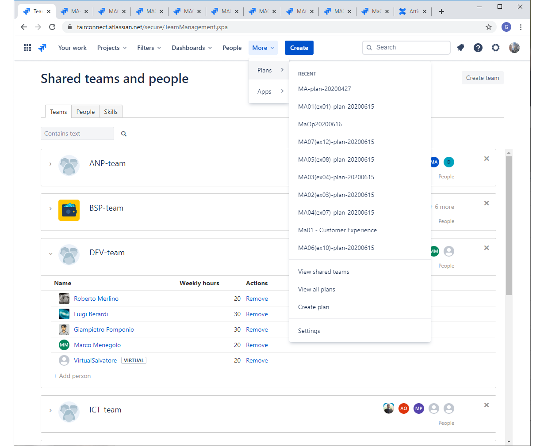The image size is (544, 446).
Task: Reload the page with browser refresh icon
Action: click(x=52, y=27)
